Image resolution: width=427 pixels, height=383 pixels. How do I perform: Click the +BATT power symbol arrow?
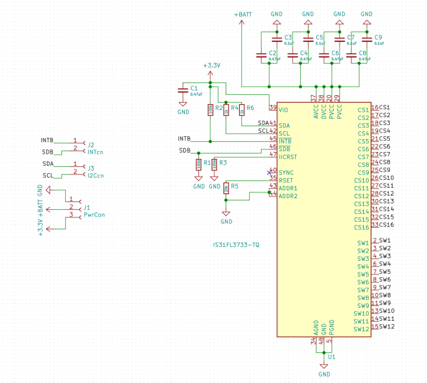242,25
